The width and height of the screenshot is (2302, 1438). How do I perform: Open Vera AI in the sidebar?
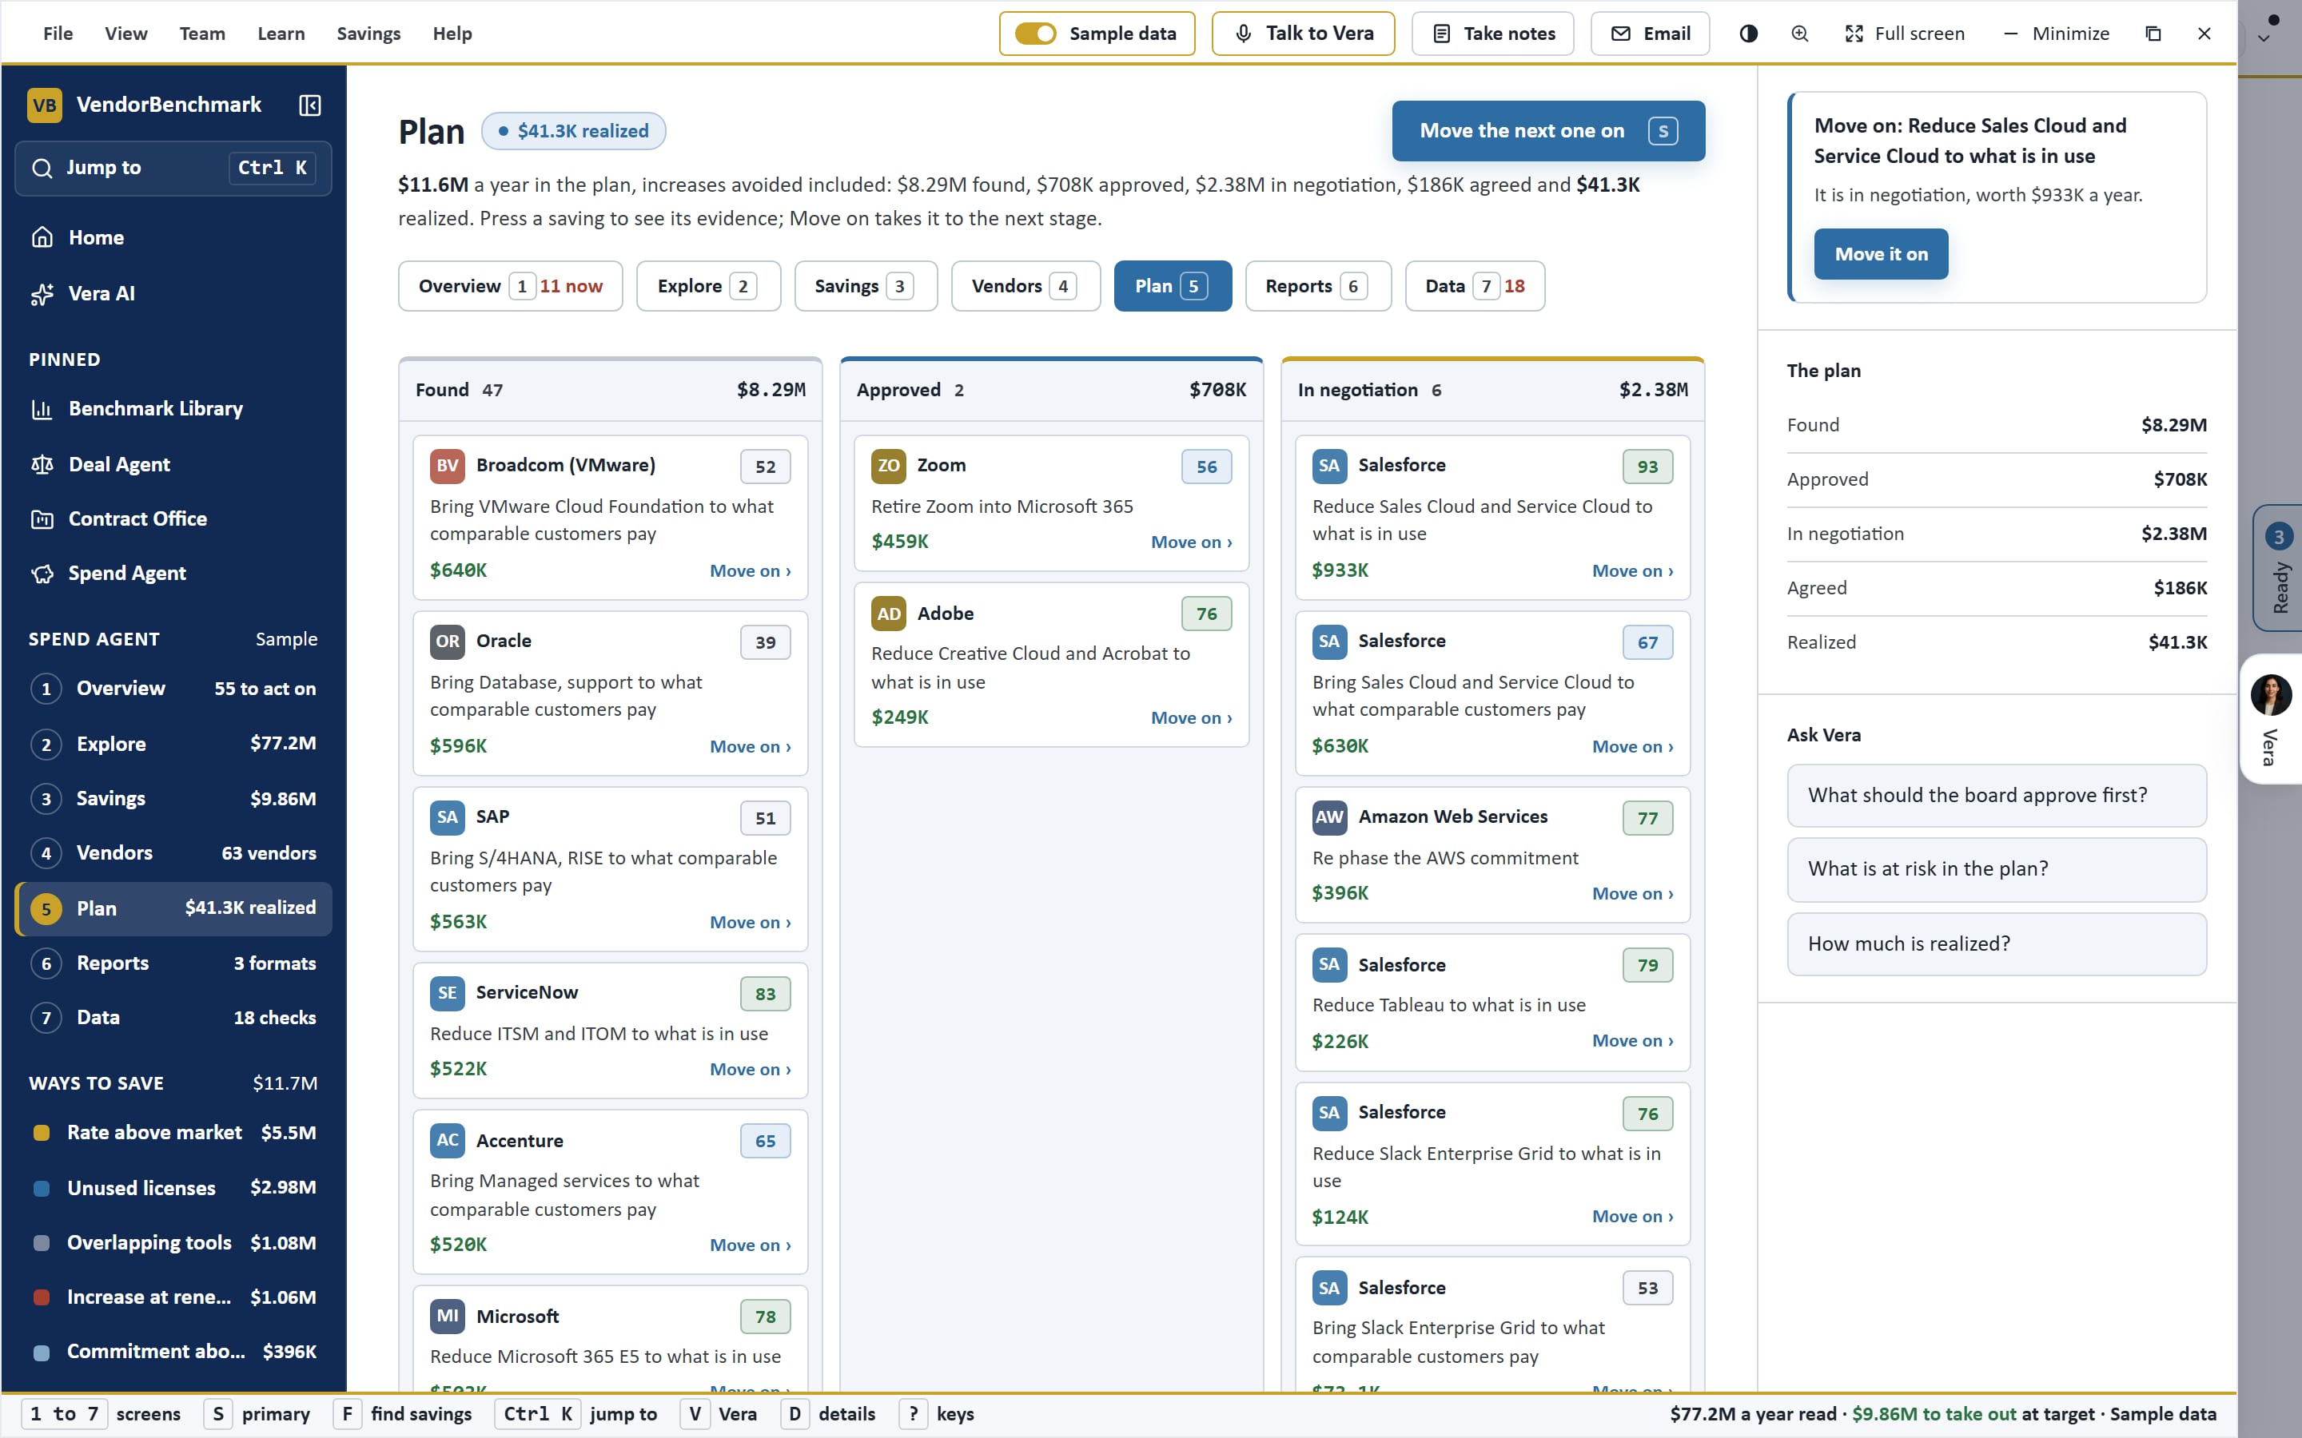click(x=173, y=293)
